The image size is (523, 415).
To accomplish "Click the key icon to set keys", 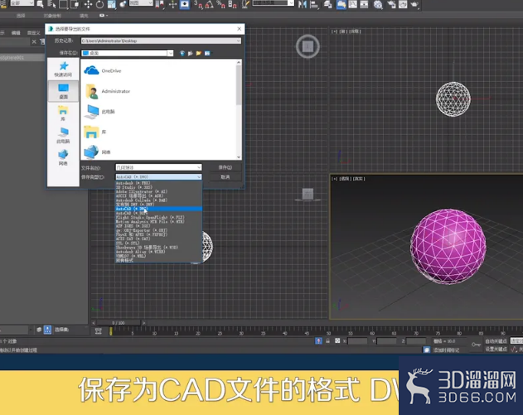I will (476, 345).
